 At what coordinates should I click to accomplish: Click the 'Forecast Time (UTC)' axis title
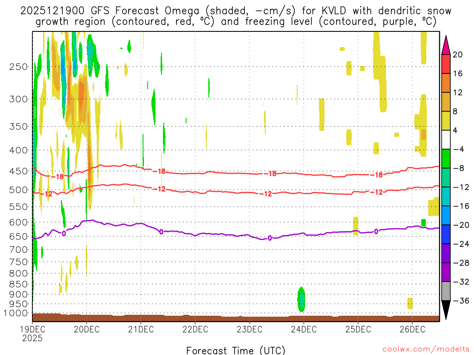pyautogui.click(x=236, y=350)
